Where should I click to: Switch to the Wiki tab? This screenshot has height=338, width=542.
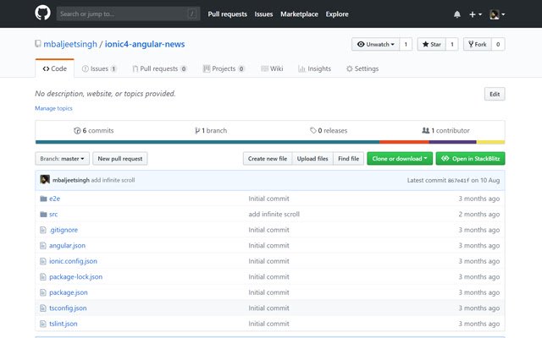(272, 68)
